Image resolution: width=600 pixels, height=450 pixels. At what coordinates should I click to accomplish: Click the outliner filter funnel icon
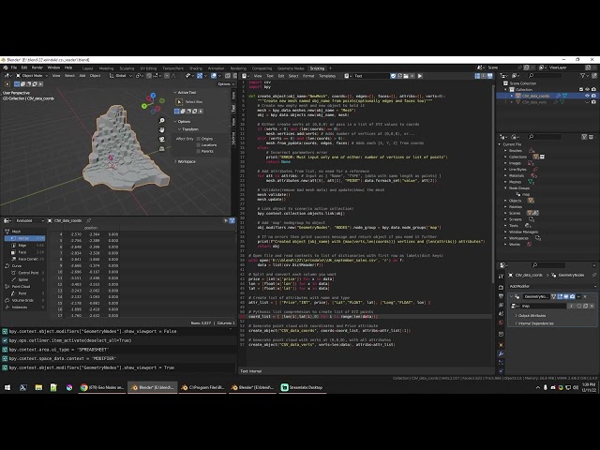coord(583,76)
